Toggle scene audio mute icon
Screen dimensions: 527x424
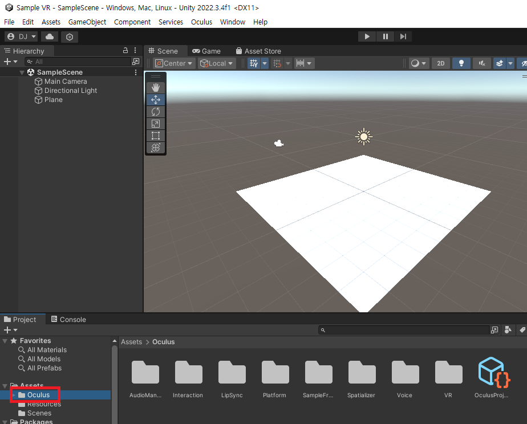[481, 63]
